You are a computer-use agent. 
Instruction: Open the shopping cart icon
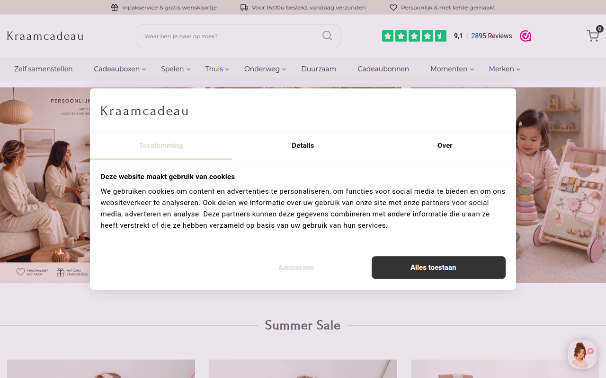593,36
